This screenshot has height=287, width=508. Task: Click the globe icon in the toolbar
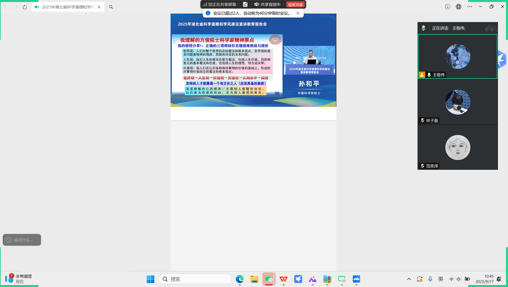pos(458,7)
